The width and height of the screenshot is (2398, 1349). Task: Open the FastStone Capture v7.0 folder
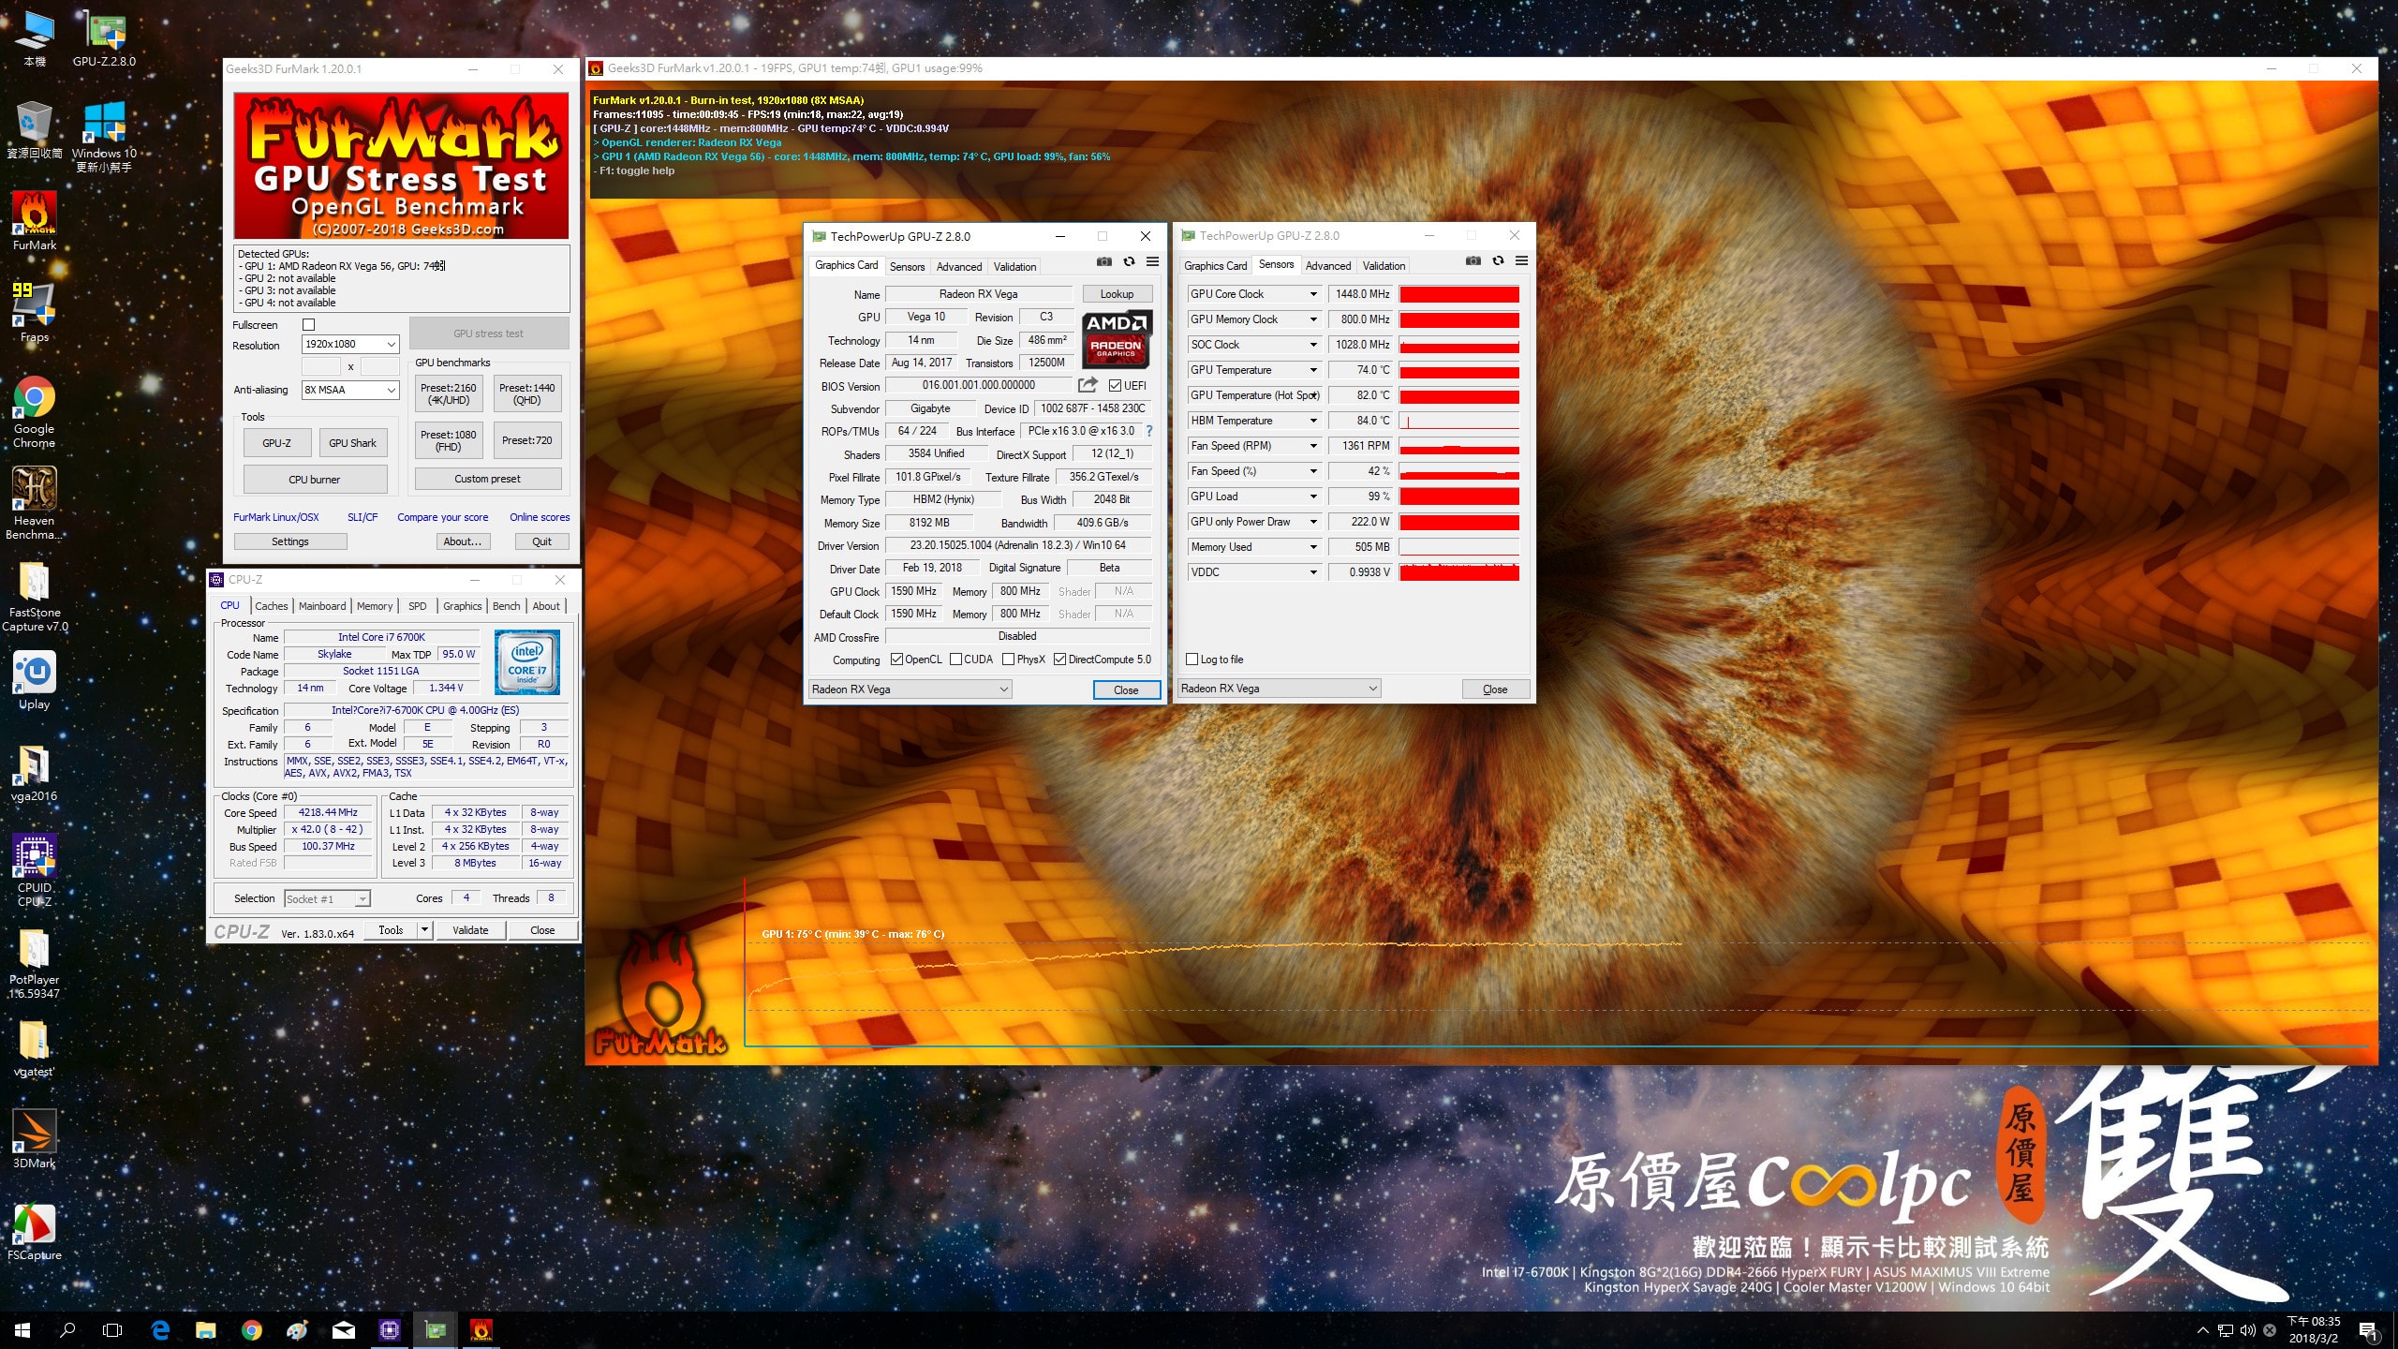pyautogui.click(x=34, y=598)
